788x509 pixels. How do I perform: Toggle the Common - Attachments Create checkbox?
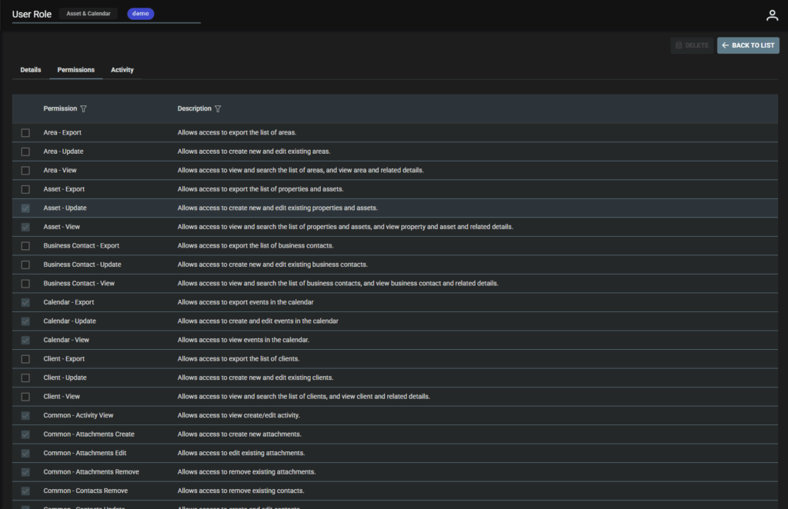[25, 434]
